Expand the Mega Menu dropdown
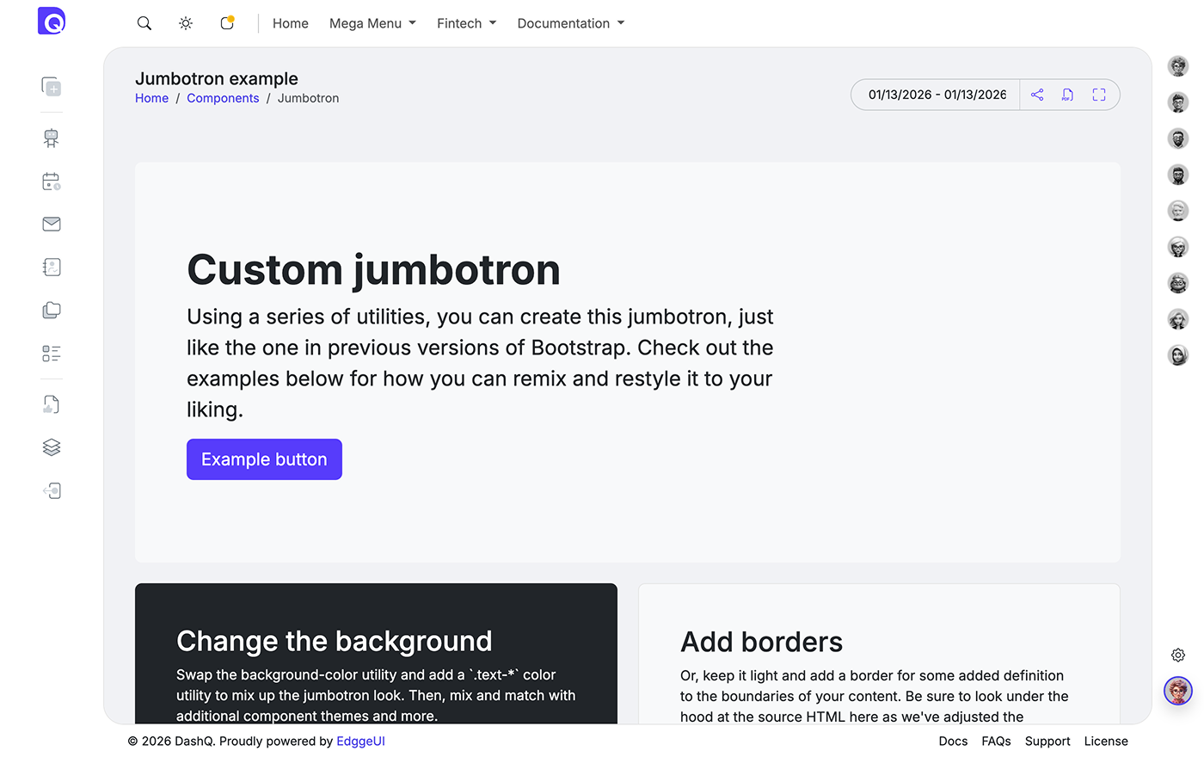Image resolution: width=1204 pixels, height=757 pixels. click(x=372, y=23)
